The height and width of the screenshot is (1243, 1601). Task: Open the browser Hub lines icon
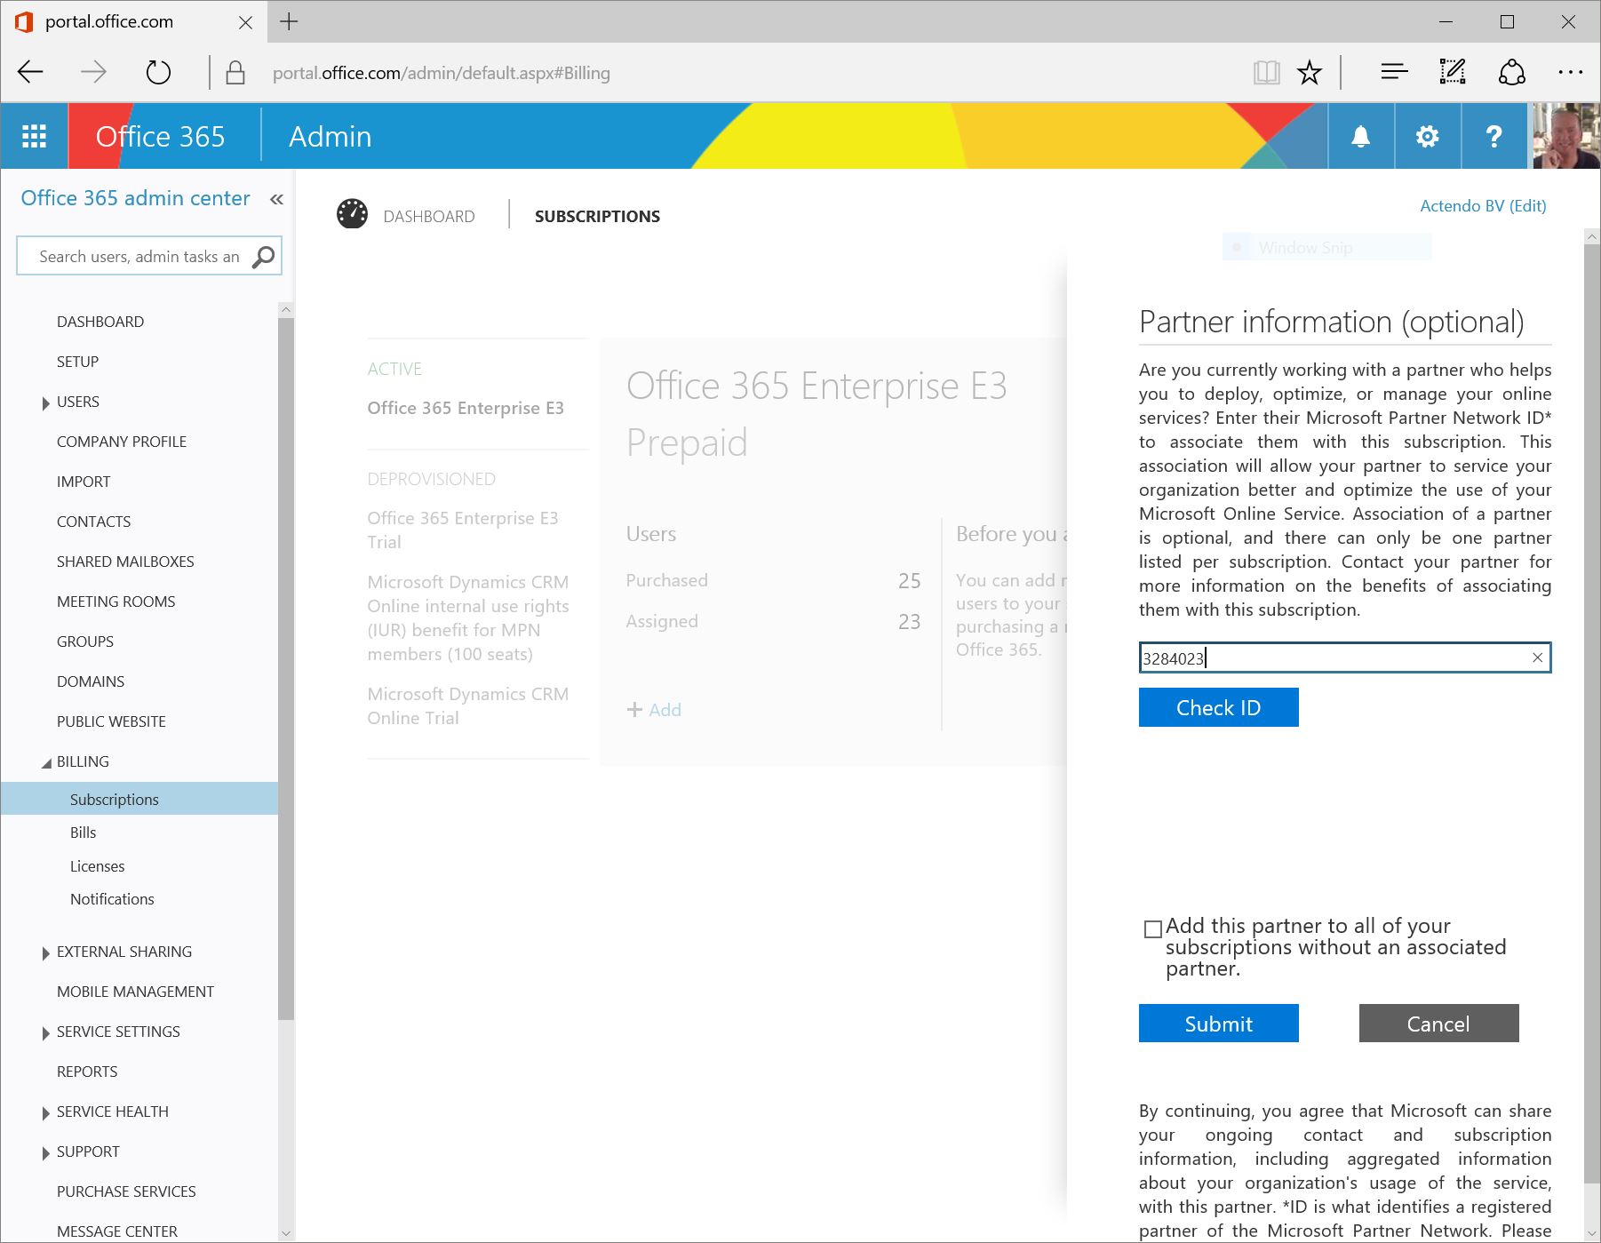pyautogui.click(x=1394, y=71)
